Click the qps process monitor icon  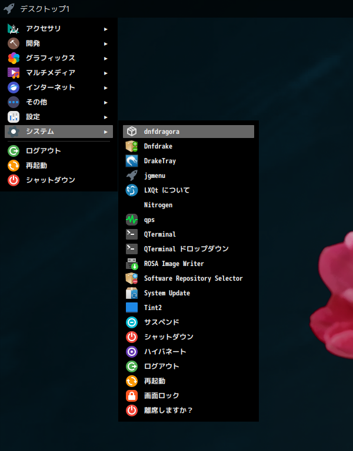point(132,220)
